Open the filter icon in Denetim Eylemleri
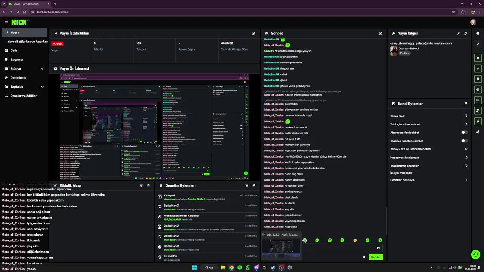 click(247, 185)
